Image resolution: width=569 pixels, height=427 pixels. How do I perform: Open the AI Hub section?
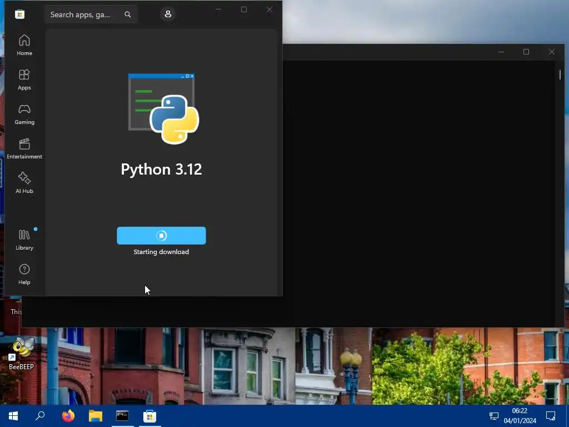click(x=24, y=183)
